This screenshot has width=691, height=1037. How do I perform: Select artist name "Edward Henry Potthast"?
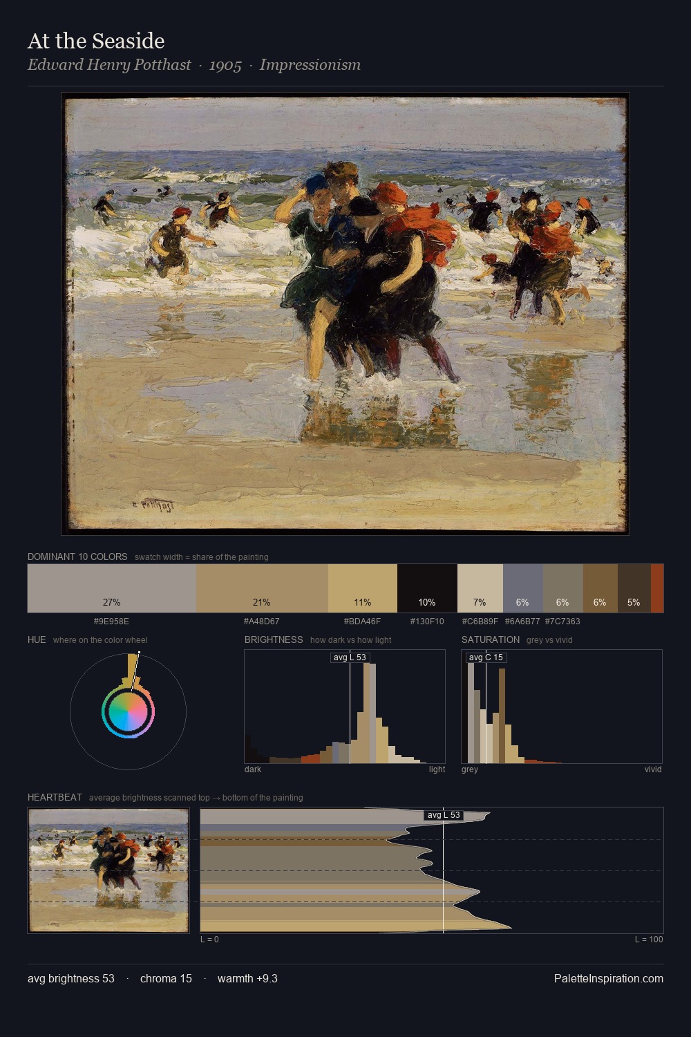(x=109, y=65)
